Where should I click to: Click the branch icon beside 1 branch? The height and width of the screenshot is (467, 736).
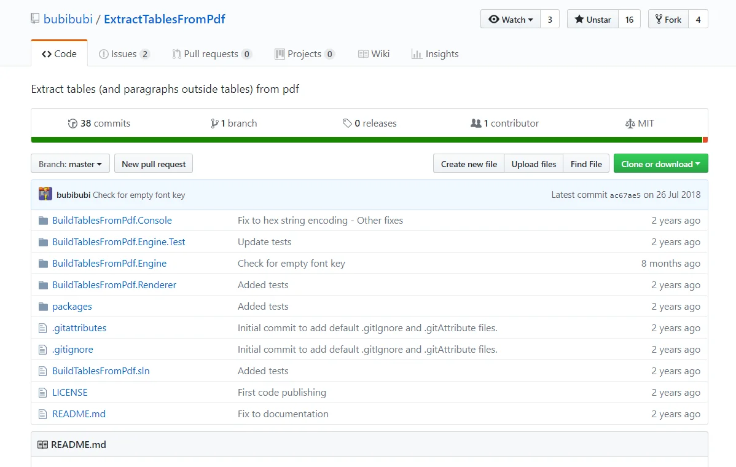pyautogui.click(x=214, y=124)
